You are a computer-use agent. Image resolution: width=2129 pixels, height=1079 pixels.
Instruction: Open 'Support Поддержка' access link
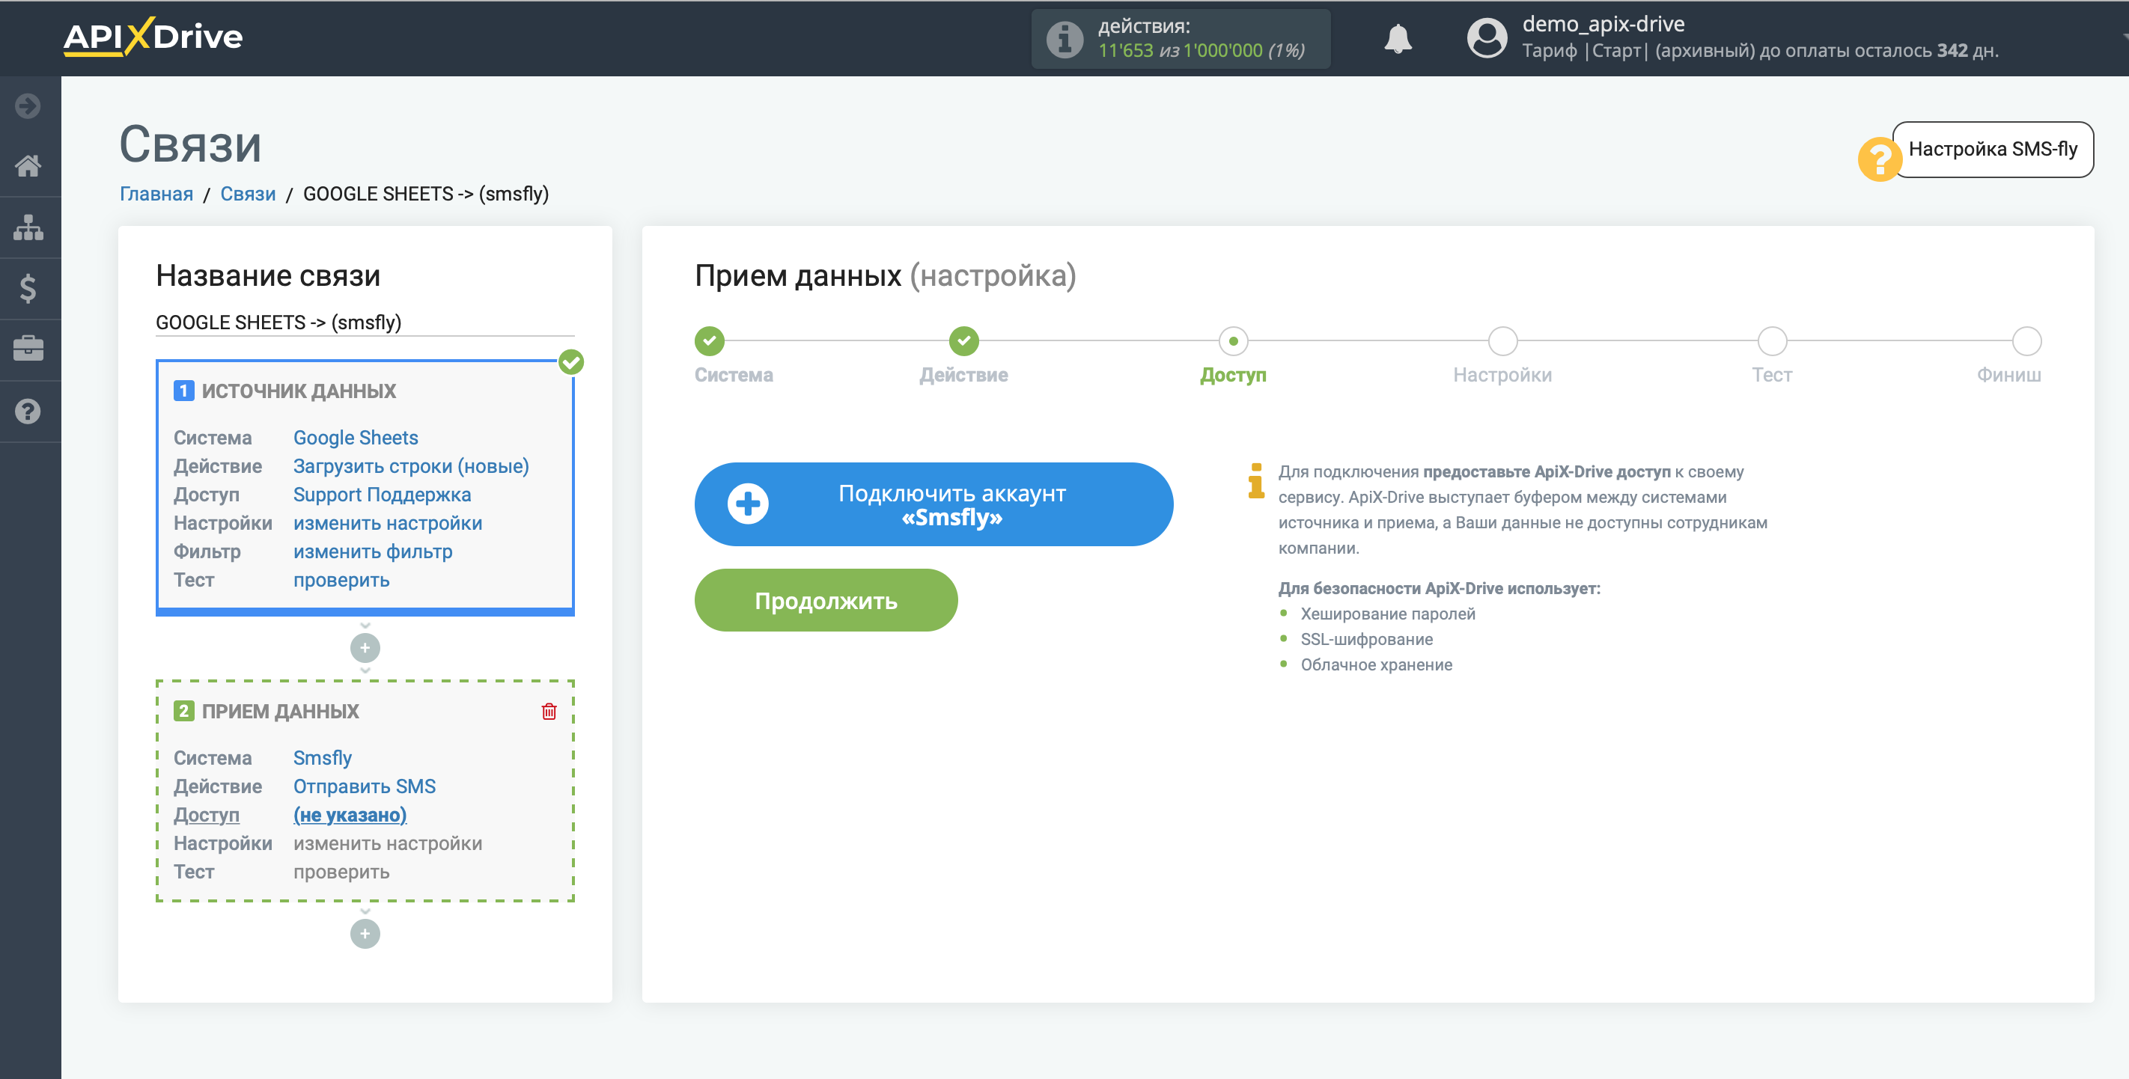coord(382,494)
